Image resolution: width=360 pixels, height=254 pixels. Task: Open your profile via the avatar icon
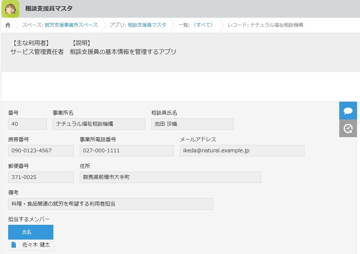[10, 8]
